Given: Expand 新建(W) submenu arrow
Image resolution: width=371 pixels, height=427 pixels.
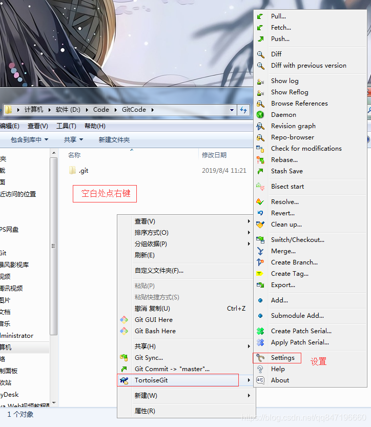Looking at the screenshot, I should 249,395.
